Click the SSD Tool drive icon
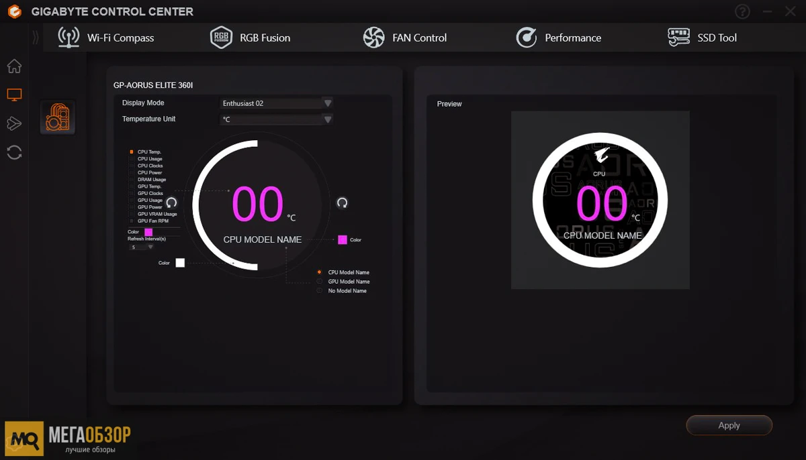806x460 pixels. (679, 38)
